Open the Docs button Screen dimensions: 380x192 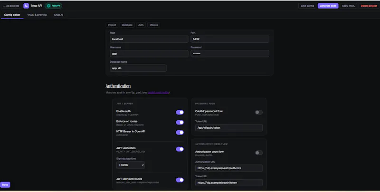tap(5, 184)
